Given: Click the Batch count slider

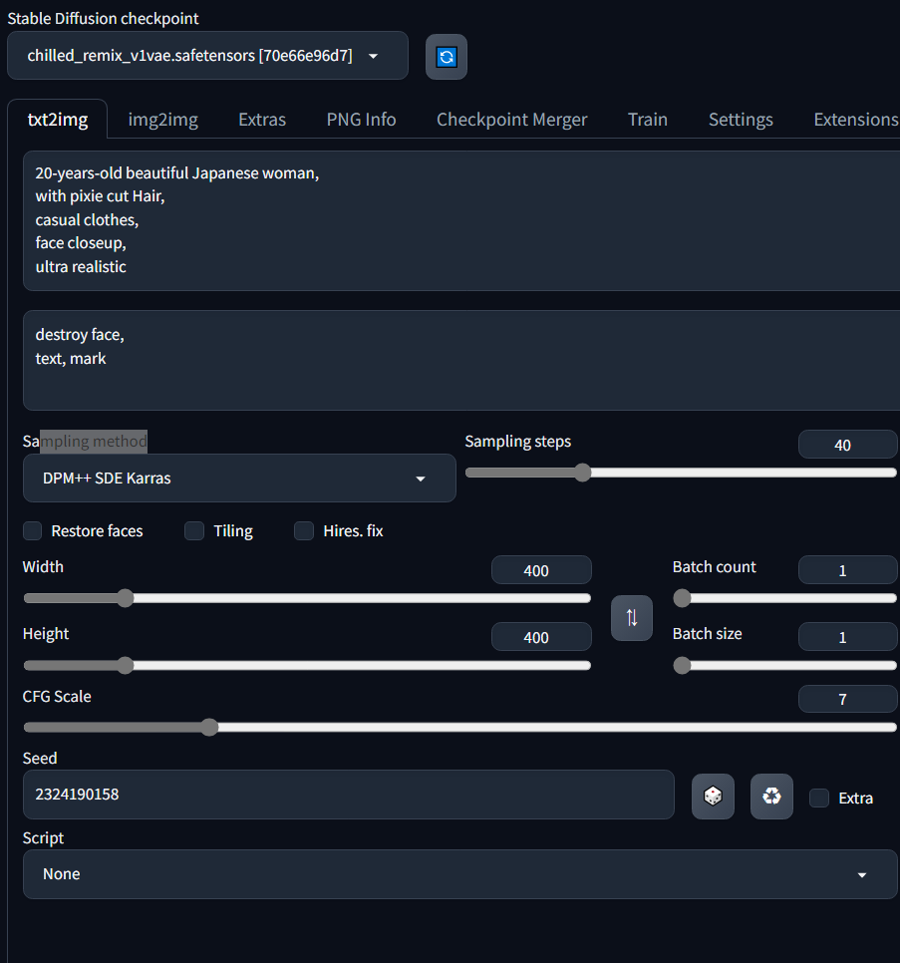Looking at the screenshot, I should point(785,598).
